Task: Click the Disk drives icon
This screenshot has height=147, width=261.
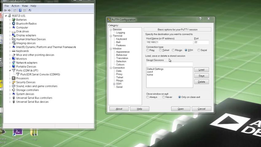Action: pos(14,31)
